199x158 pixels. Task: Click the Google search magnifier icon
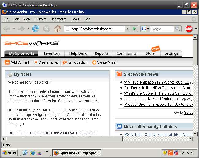(x=178, y=29)
